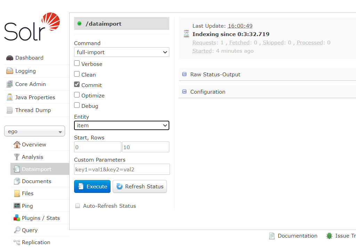Click the hourglass indexing icon

[x=186, y=34]
